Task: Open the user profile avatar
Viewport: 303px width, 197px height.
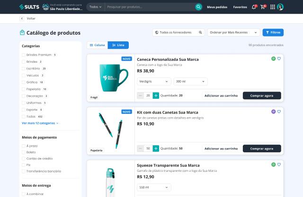Action: click(x=280, y=7)
